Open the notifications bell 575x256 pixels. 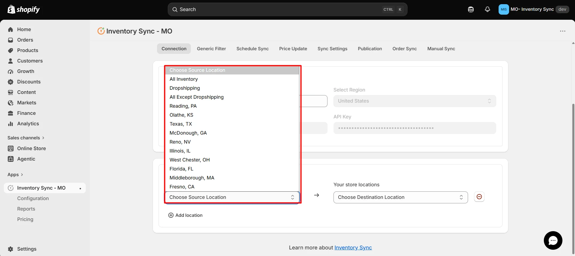(x=488, y=9)
